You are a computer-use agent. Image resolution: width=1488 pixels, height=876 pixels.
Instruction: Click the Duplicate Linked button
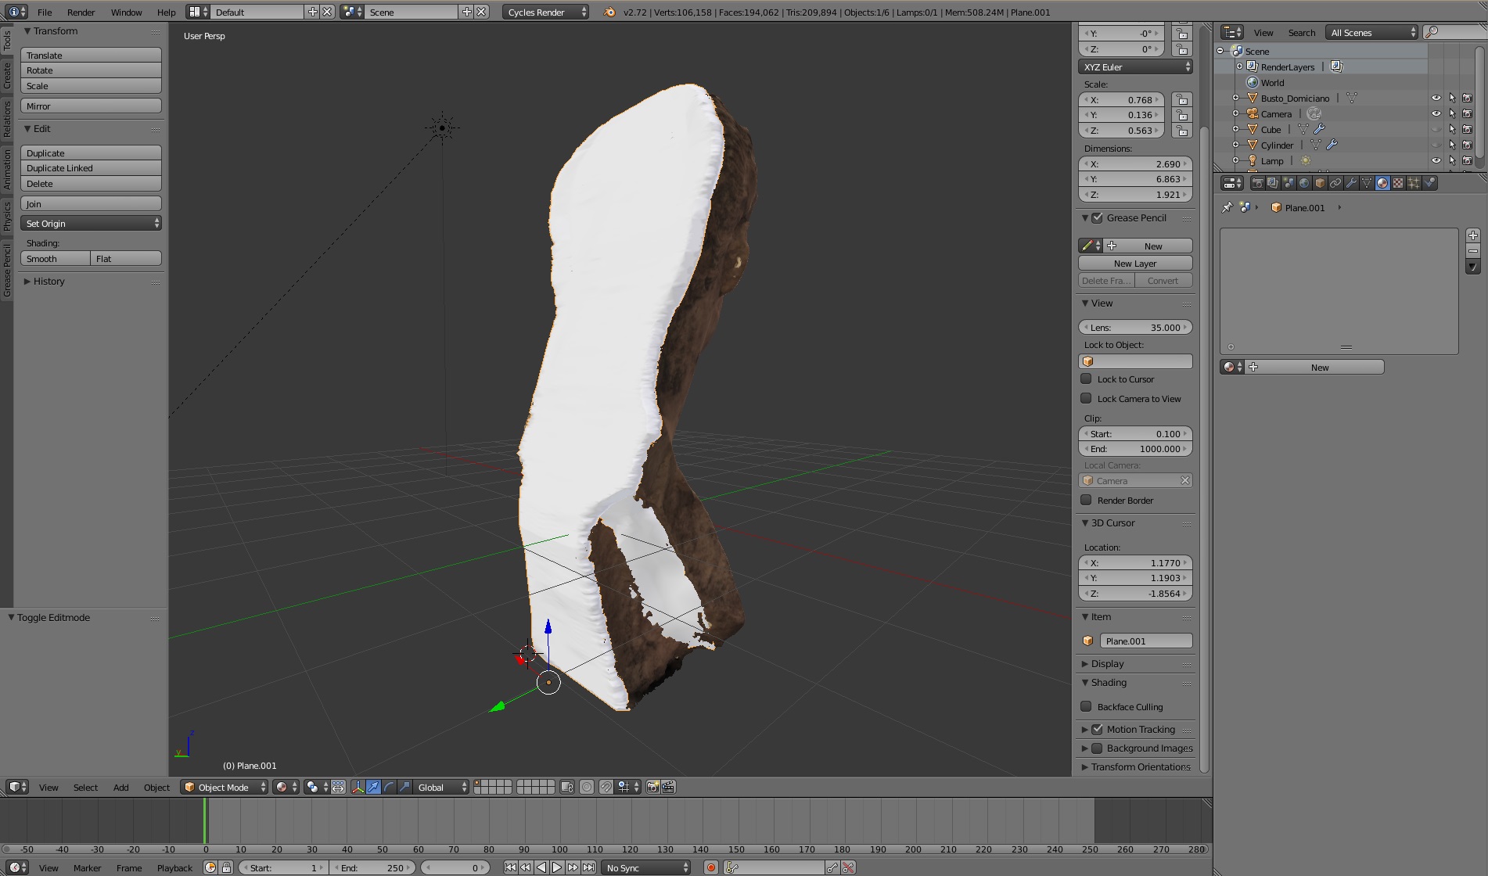91,168
